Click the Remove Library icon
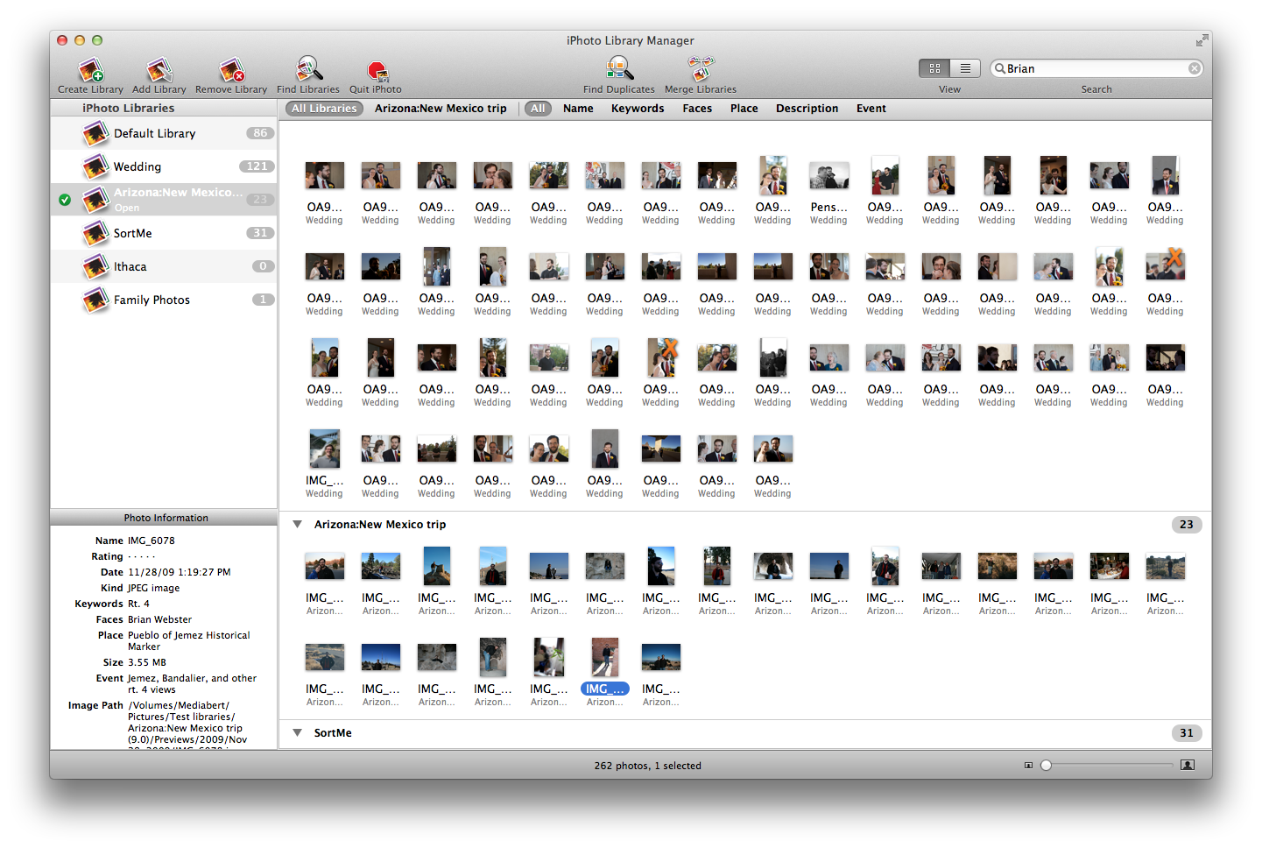Viewport: 1262px width, 848px height. pos(231,71)
